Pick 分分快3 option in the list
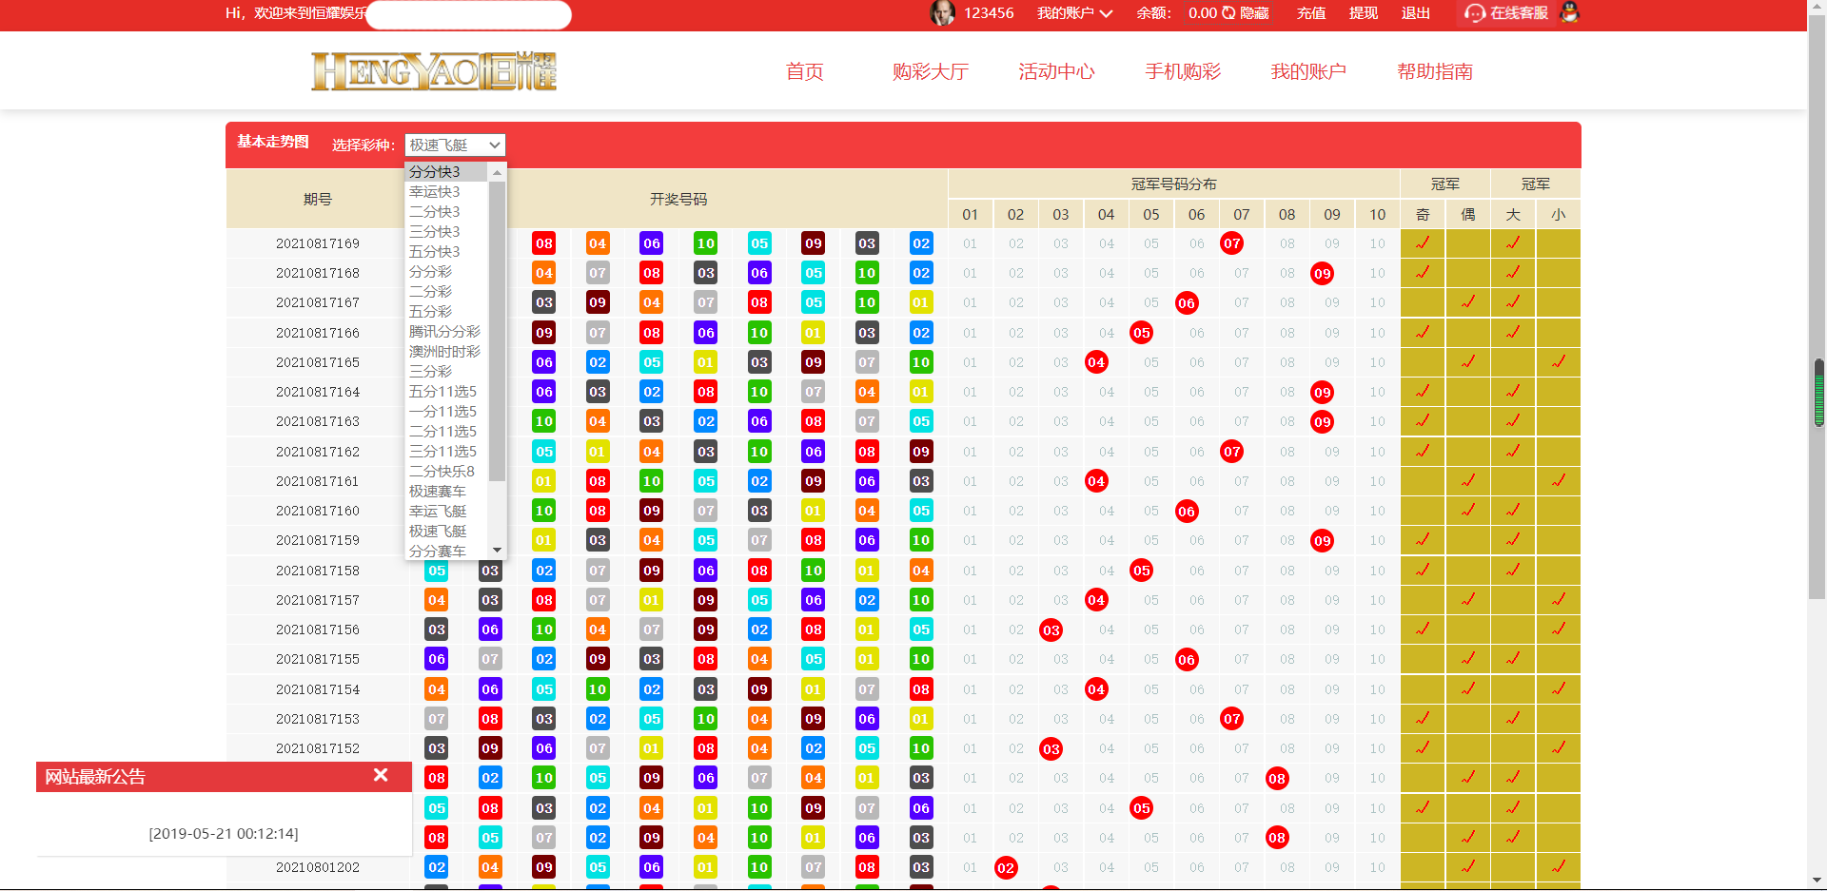Viewport: 1827px width, 891px height. [x=435, y=172]
